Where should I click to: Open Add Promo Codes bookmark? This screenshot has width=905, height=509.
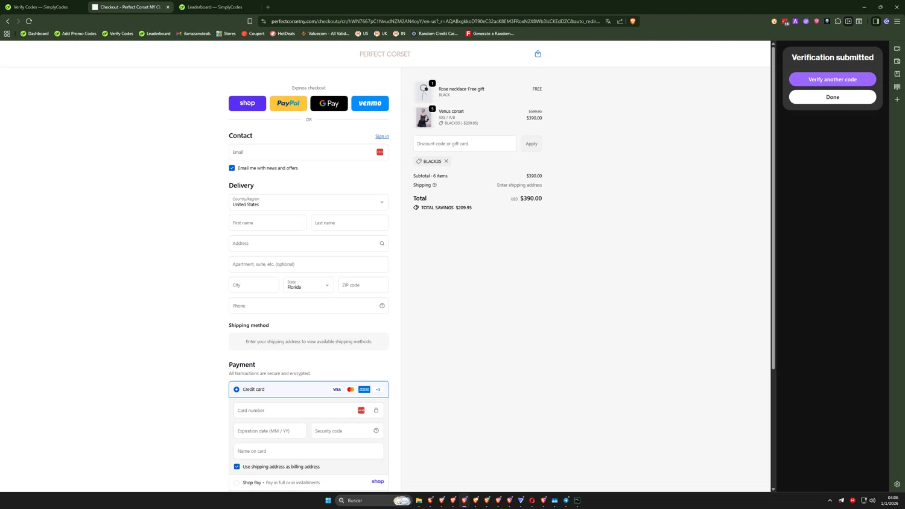[x=75, y=34]
